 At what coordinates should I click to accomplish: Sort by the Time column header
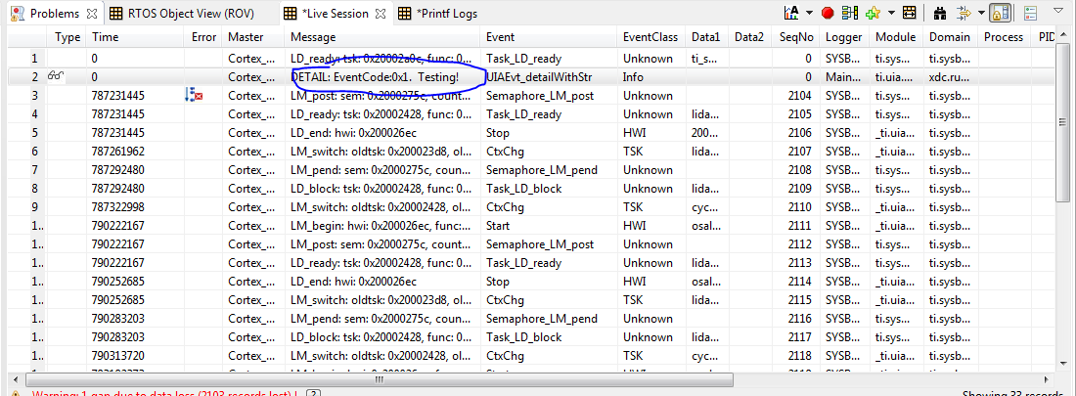135,37
